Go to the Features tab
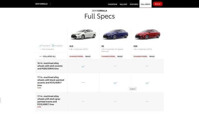The width and height of the screenshot is (199, 116). [x=134, y=4]
